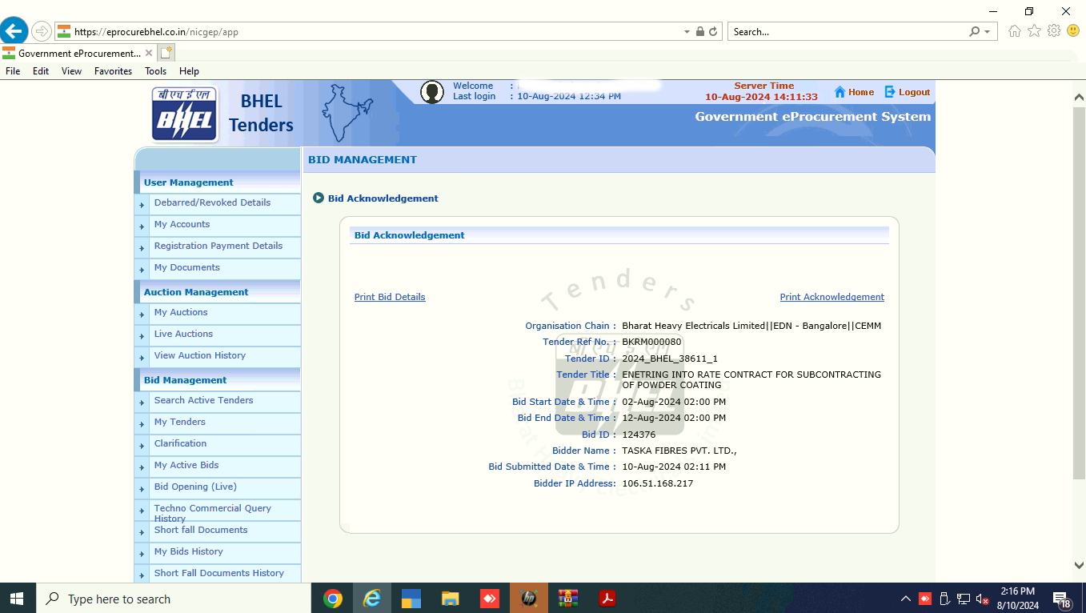Click the security lock icon in address bar
Image resolution: width=1086 pixels, height=613 pixels.
point(700,32)
